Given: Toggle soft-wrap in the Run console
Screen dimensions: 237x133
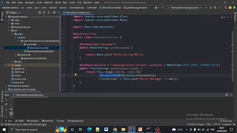Looking at the screenshot, I should (11, 109).
